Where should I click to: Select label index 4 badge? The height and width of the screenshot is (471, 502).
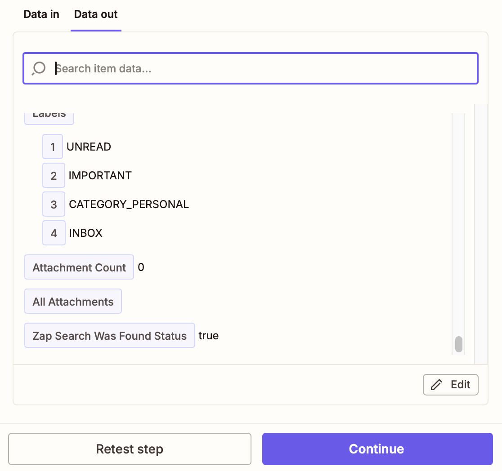point(54,233)
